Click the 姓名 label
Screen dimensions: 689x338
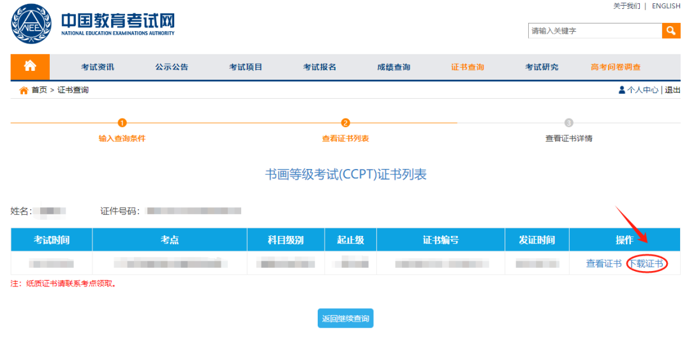coord(21,211)
